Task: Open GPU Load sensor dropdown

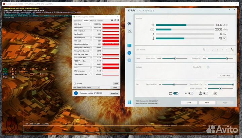Action: click(x=91, y=41)
